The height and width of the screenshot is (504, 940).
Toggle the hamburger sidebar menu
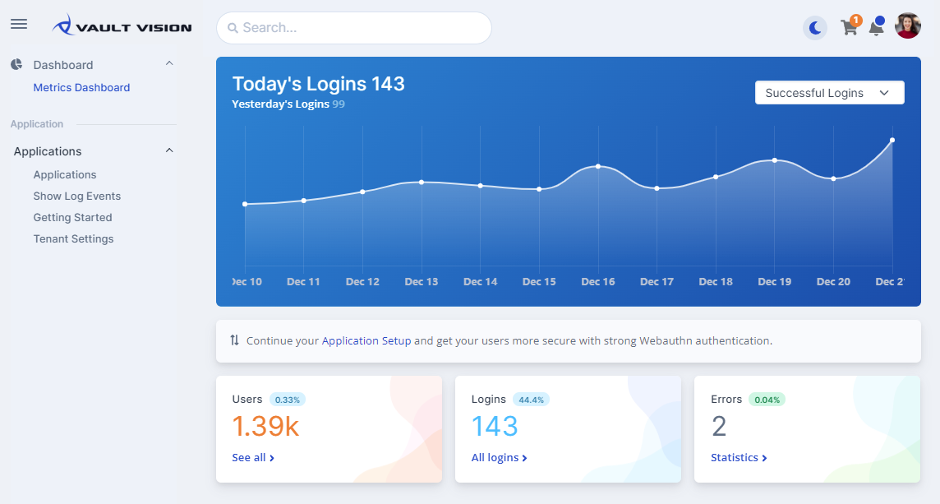(18, 23)
